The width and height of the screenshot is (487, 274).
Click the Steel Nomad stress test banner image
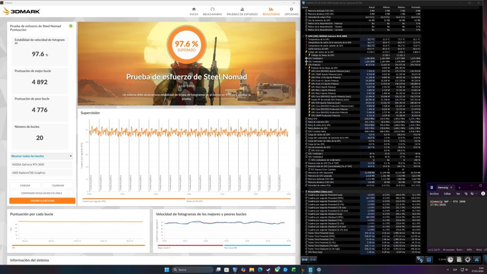pyautogui.click(x=187, y=64)
